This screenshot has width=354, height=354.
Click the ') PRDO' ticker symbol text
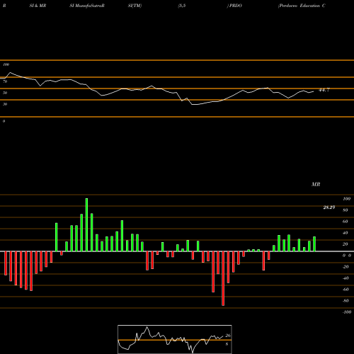234,6
